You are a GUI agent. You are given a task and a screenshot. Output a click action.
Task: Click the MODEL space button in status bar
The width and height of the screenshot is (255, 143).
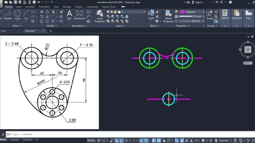point(91,140)
